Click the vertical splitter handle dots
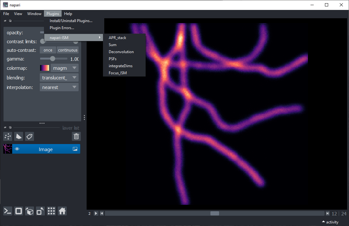349x226 pixels. [x=84, y=117]
